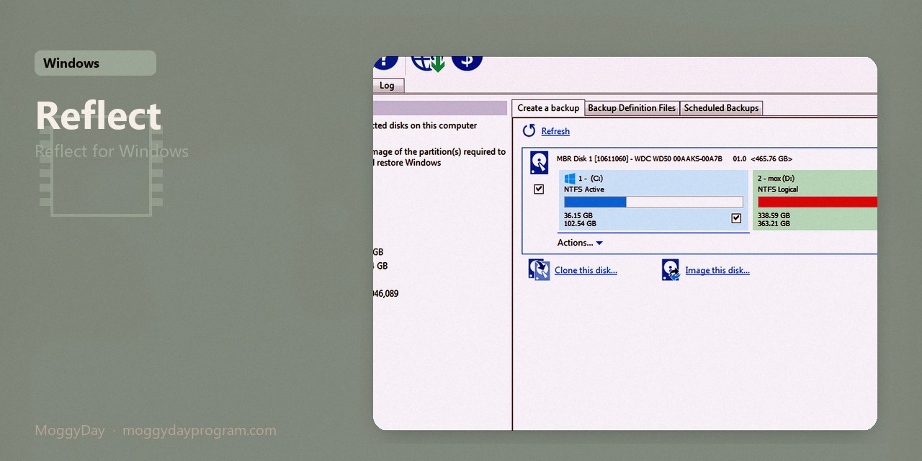Go to the Scheduled Backups tab
Viewport: 922px width, 461px height.
721,108
